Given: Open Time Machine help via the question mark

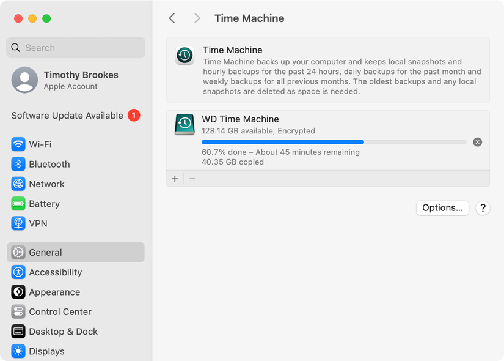Looking at the screenshot, I should pos(483,208).
